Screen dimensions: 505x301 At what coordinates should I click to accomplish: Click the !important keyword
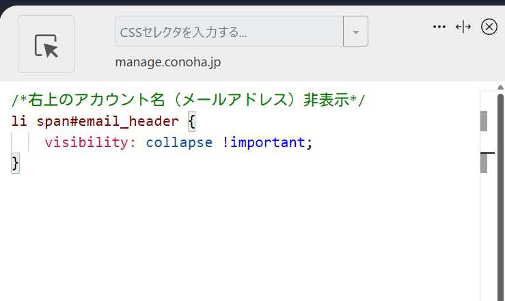pyautogui.click(x=264, y=142)
